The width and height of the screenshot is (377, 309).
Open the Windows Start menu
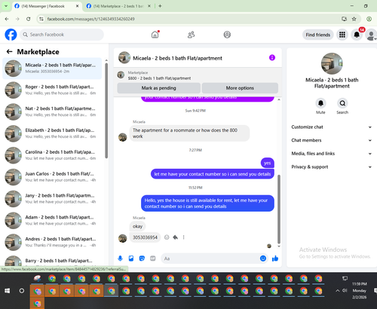coord(8,291)
